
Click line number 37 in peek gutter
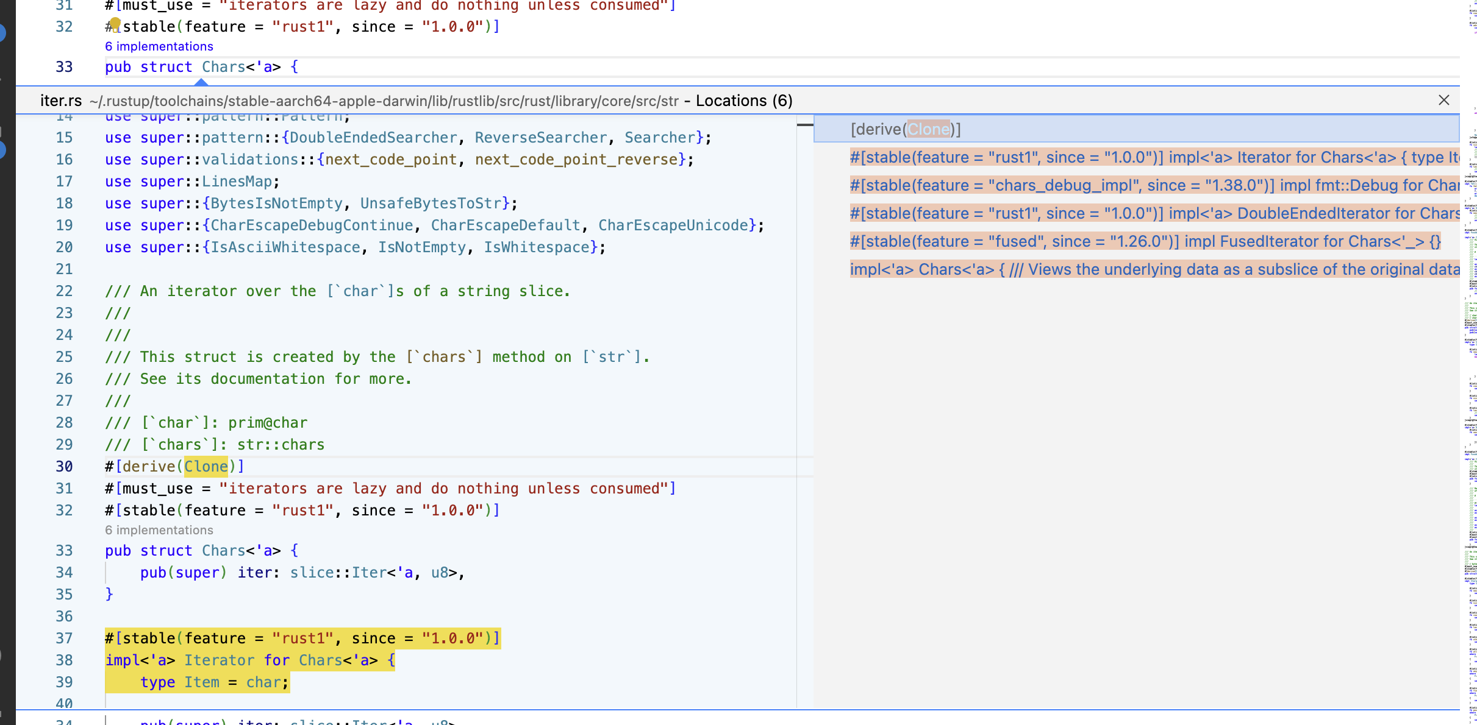[64, 638]
